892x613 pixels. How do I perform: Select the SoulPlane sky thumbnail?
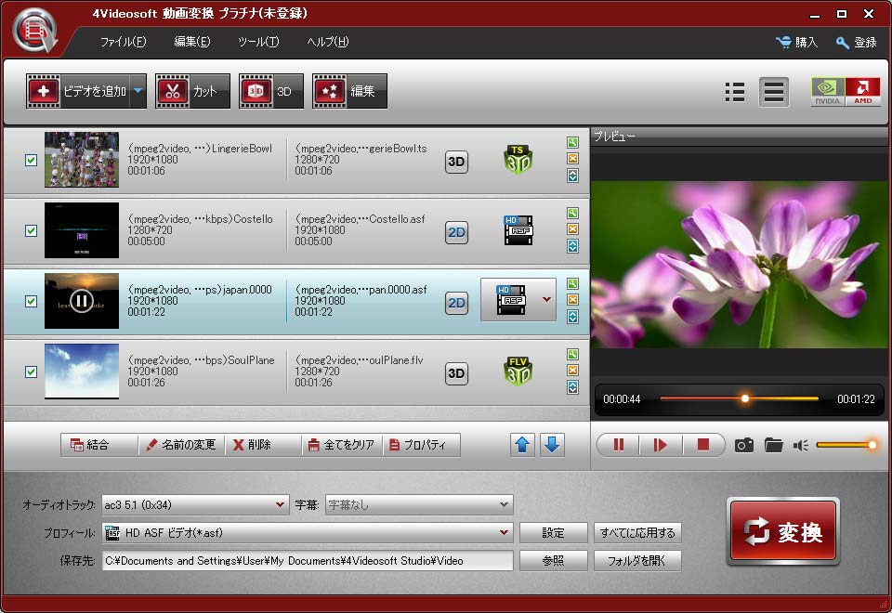point(82,372)
